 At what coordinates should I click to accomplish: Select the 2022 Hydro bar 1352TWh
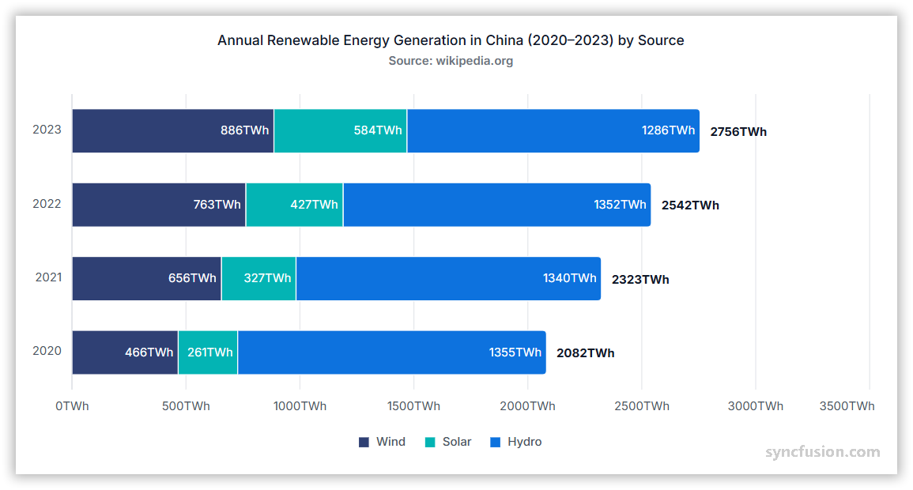tap(496, 205)
